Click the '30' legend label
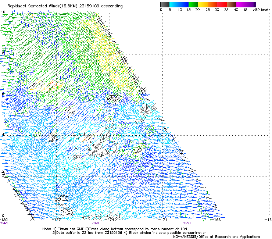272x239 pixels. 217,10
